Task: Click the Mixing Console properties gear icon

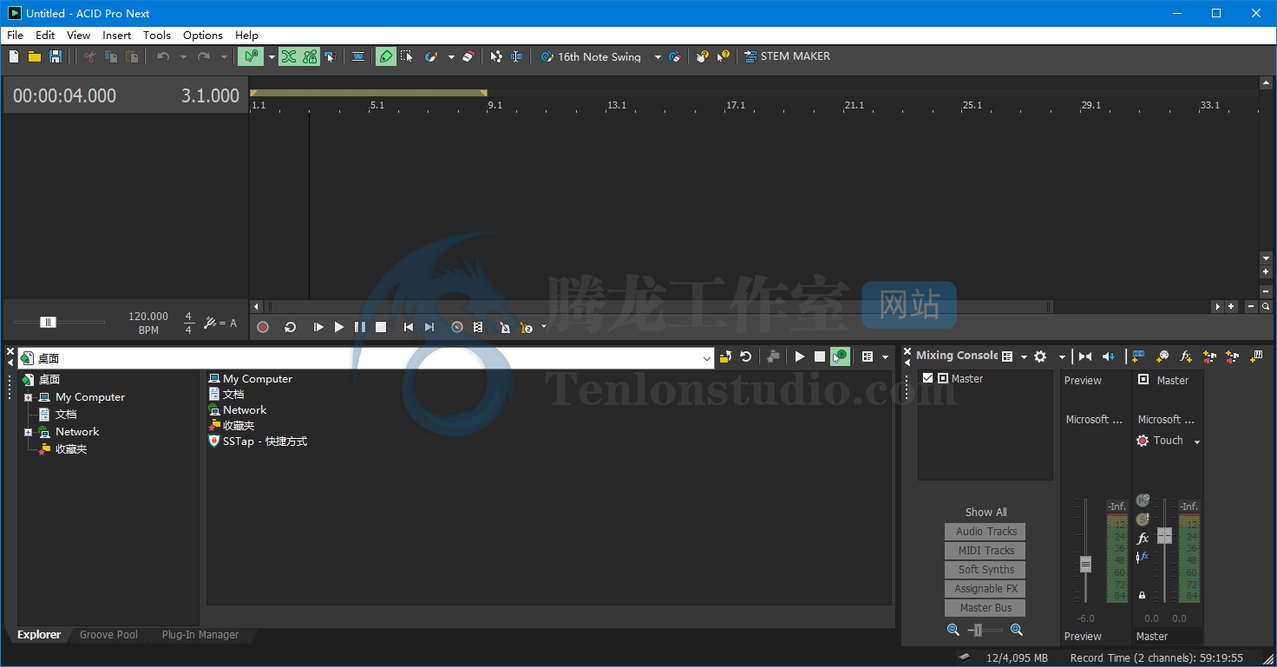Action: pos(1040,356)
